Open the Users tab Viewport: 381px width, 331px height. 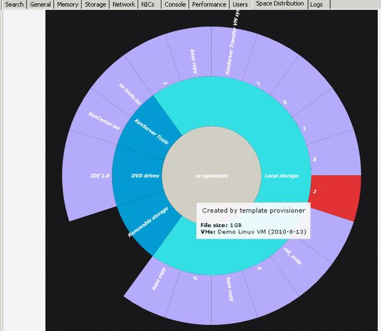240,4
